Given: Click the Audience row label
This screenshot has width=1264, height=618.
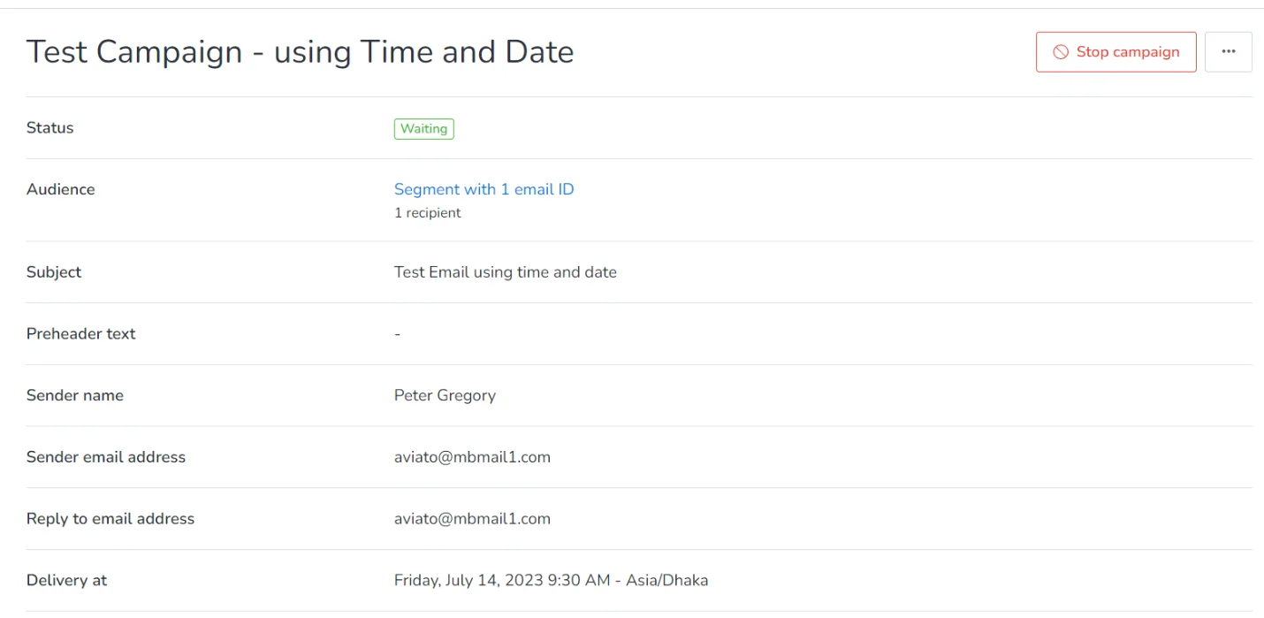Looking at the screenshot, I should (x=60, y=189).
